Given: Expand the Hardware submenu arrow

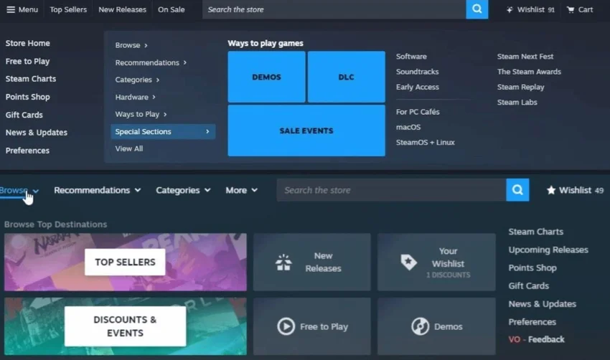Looking at the screenshot, I should tap(154, 97).
